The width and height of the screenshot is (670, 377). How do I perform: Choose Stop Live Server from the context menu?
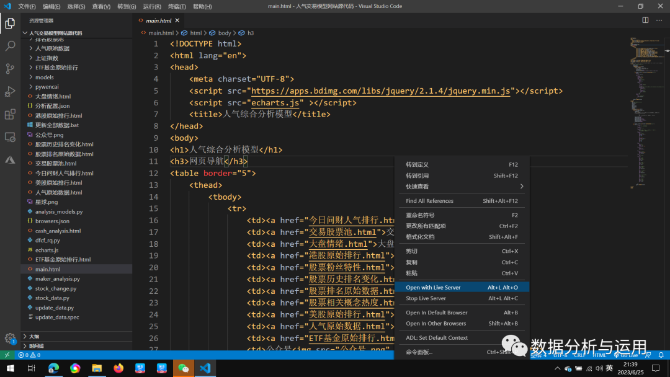click(462, 298)
